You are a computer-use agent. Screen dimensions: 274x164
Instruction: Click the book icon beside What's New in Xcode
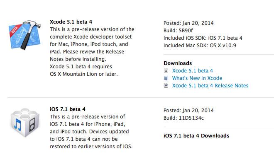(x=166, y=78)
